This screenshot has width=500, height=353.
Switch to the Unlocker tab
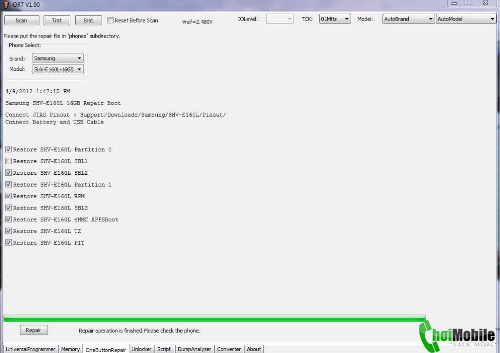click(x=142, y=349)
